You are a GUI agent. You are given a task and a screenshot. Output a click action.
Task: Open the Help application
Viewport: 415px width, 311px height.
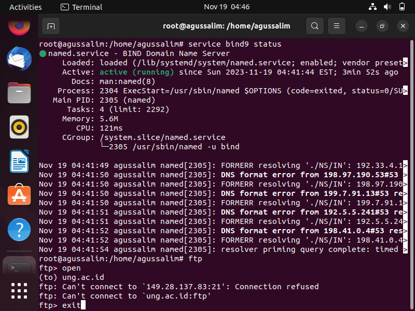[19, 230]
